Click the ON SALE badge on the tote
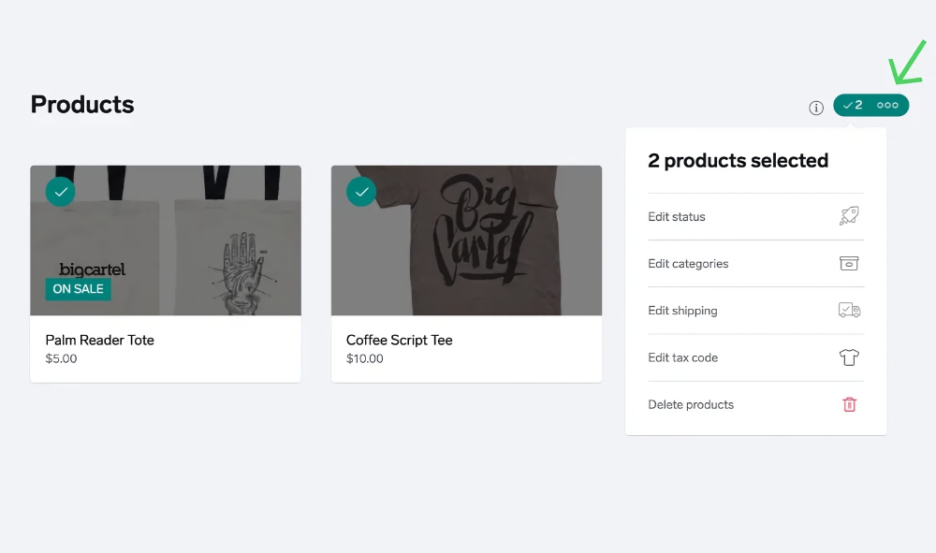This screenshot has width=936, height=553. (x=79, y=289)
